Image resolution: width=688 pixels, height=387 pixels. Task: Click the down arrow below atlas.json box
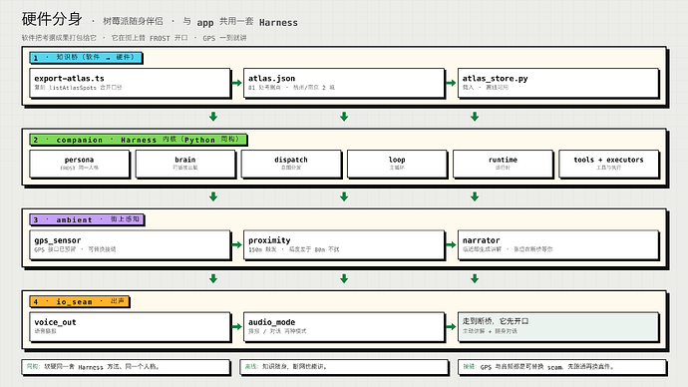coord(344,117)
